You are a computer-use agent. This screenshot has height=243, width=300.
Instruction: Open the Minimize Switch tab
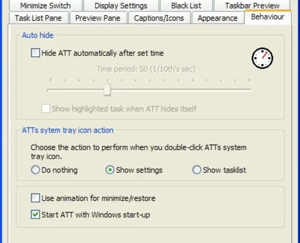coord(45,6)
